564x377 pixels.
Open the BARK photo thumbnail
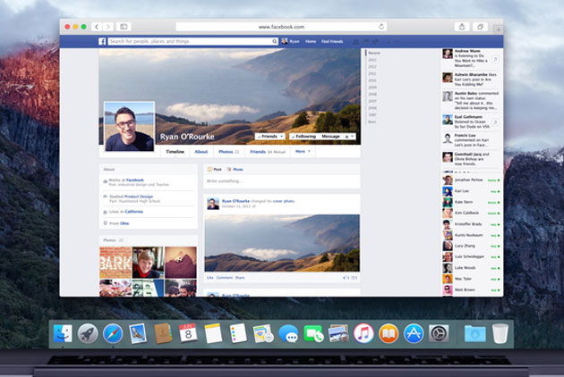[x=115, y=263]
